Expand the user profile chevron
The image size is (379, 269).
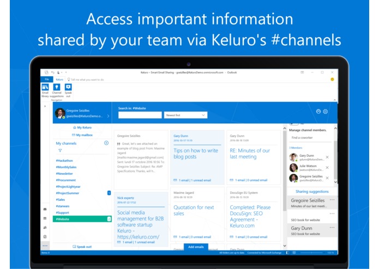108,116
